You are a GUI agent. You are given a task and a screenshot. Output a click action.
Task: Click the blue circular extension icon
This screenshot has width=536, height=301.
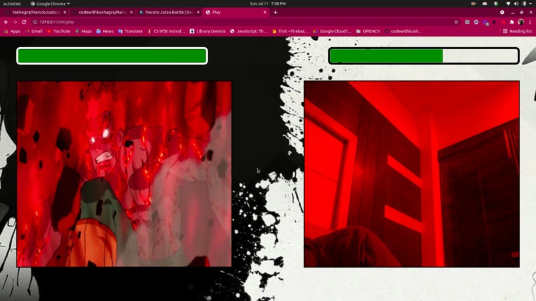click(476, 22)
